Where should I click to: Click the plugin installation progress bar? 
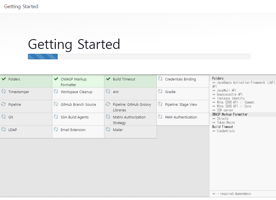pos(139,57)
